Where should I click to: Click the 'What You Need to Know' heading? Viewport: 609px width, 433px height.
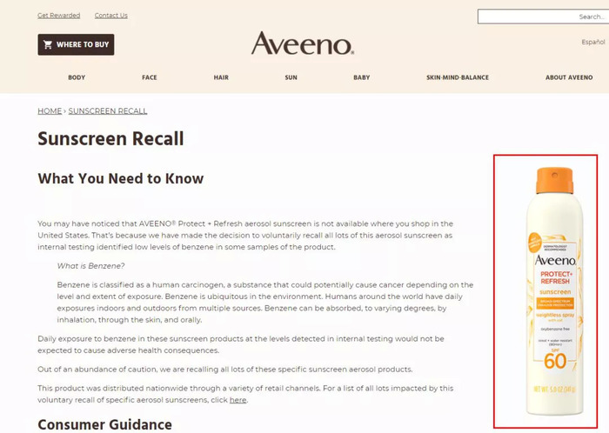[121, 178]
